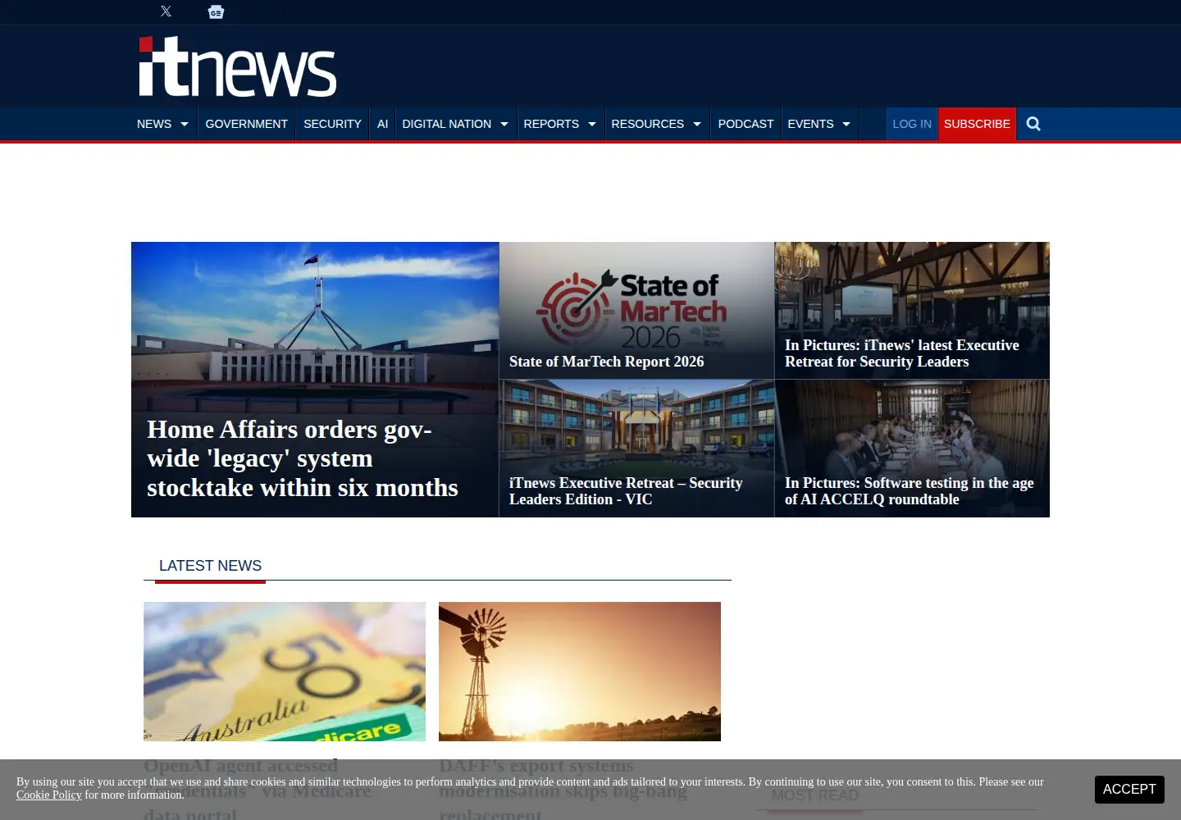The image size is (1181, 820).
Task: Click the Log In button
Action: pos(912,124)
